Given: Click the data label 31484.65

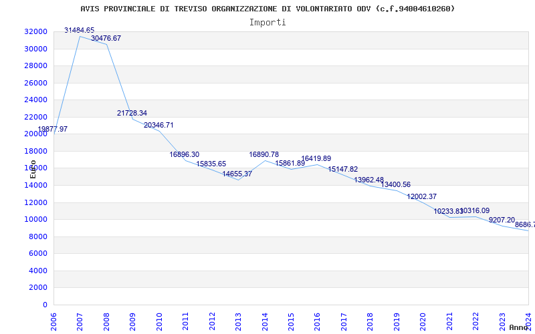Looking at the screenshot, I should pos(79,30).
